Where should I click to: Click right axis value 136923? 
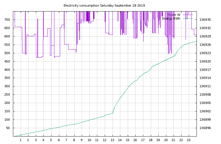click(205, 53)
